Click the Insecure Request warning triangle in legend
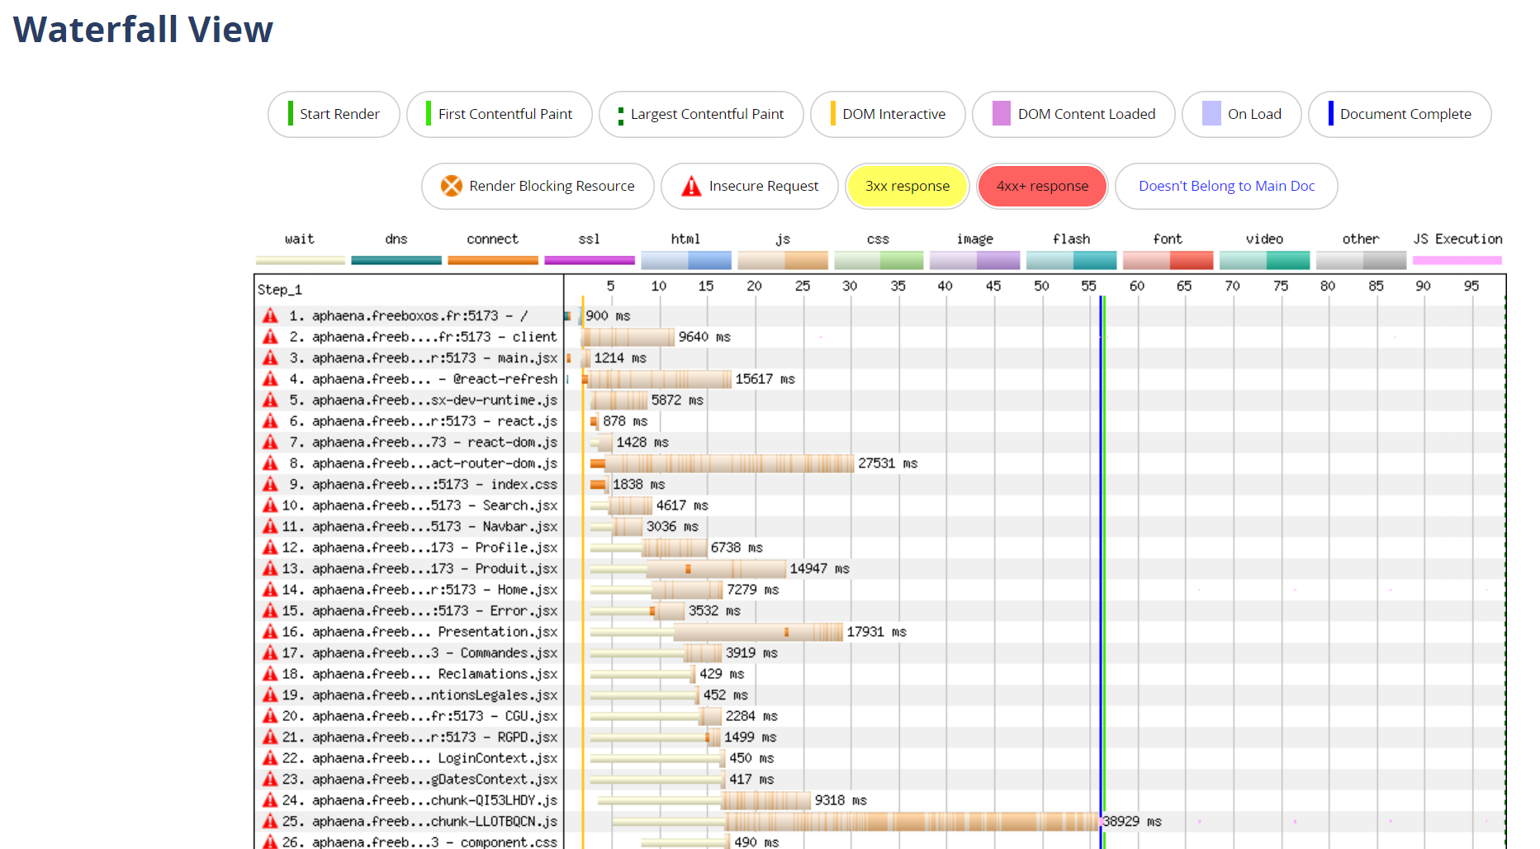The height and width of the screenshot is (849, 1540). [x=691, y=186]
